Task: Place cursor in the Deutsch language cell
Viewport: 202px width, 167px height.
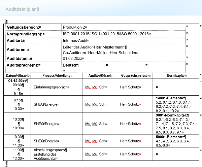Action: click(71, 65)
